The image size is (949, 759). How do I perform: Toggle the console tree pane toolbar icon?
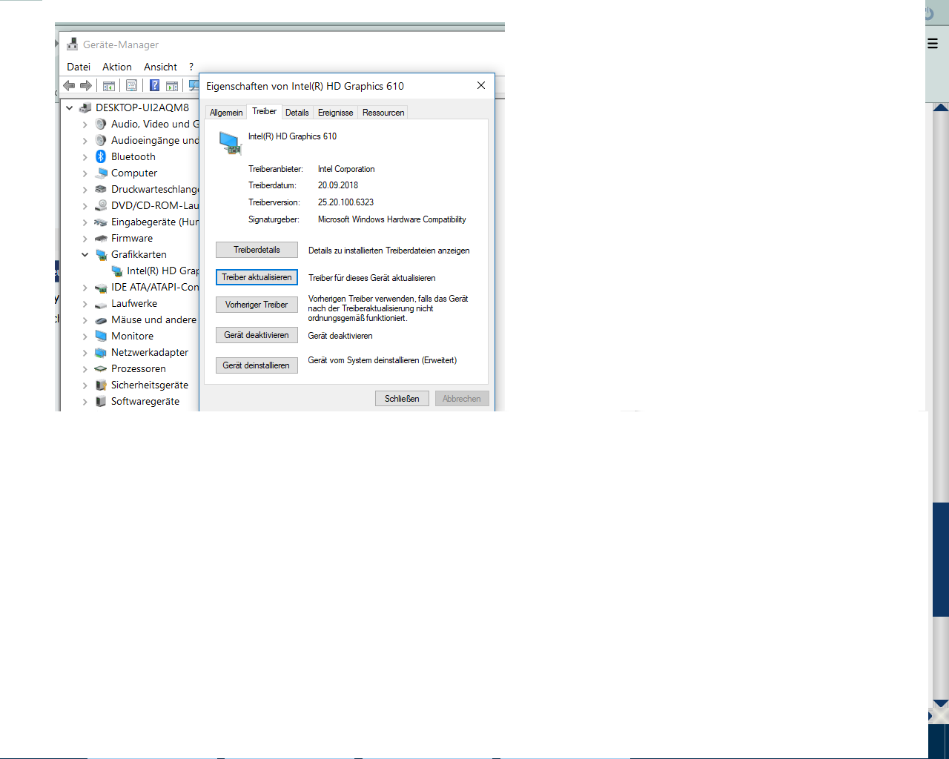tap(109, 86)
